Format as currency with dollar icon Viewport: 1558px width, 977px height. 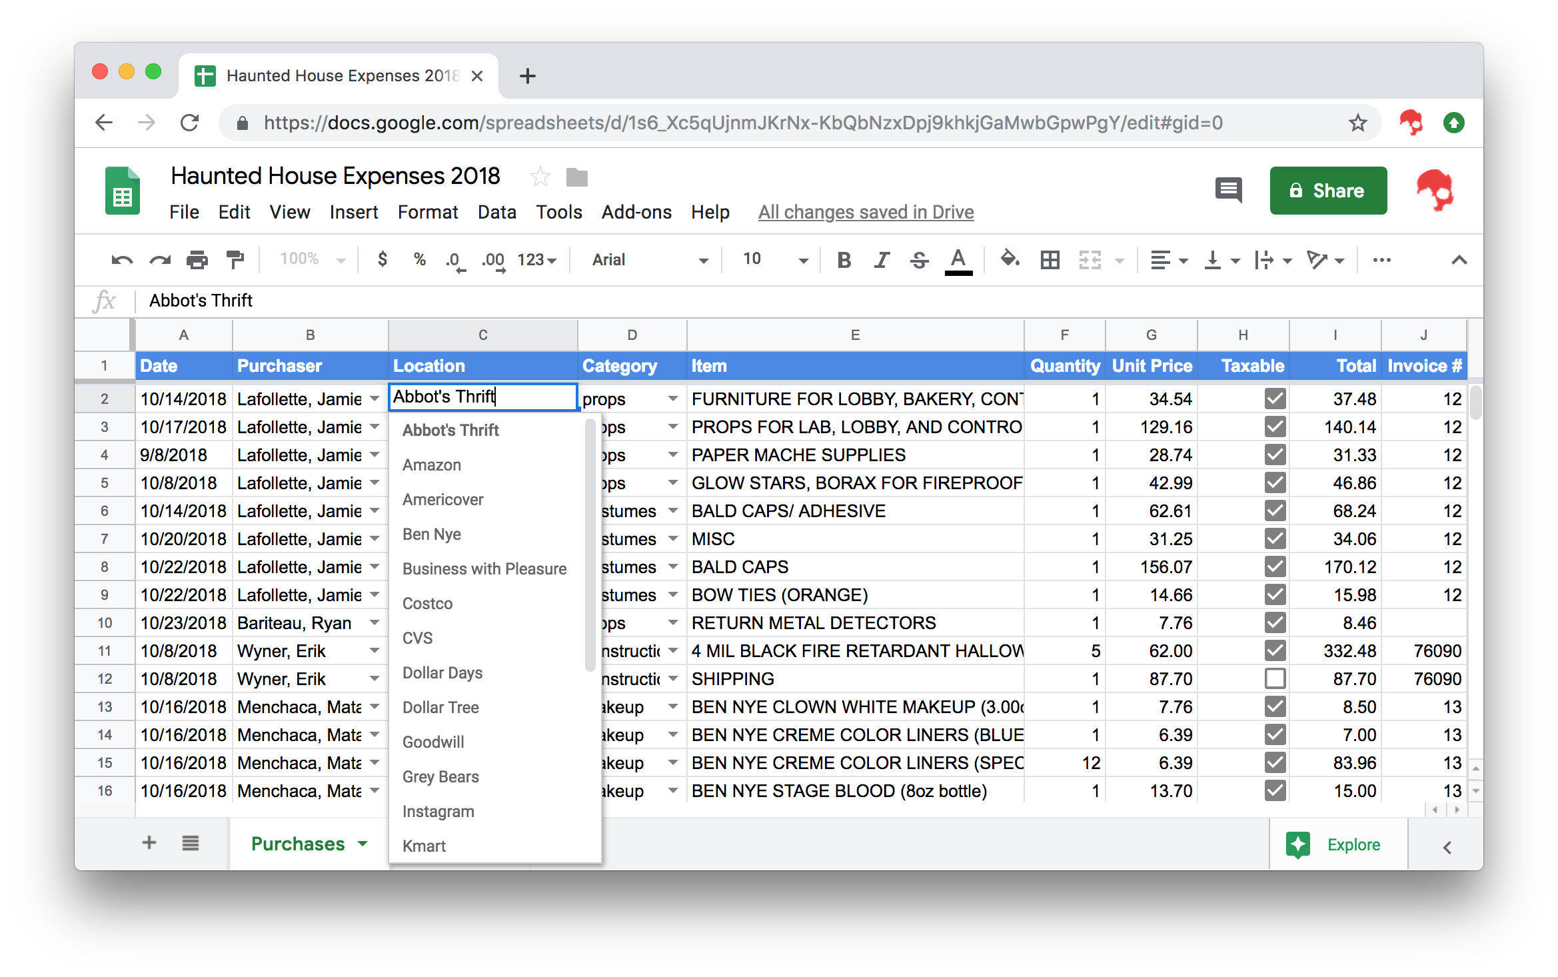pyautogui.click(x=382, y=259)
